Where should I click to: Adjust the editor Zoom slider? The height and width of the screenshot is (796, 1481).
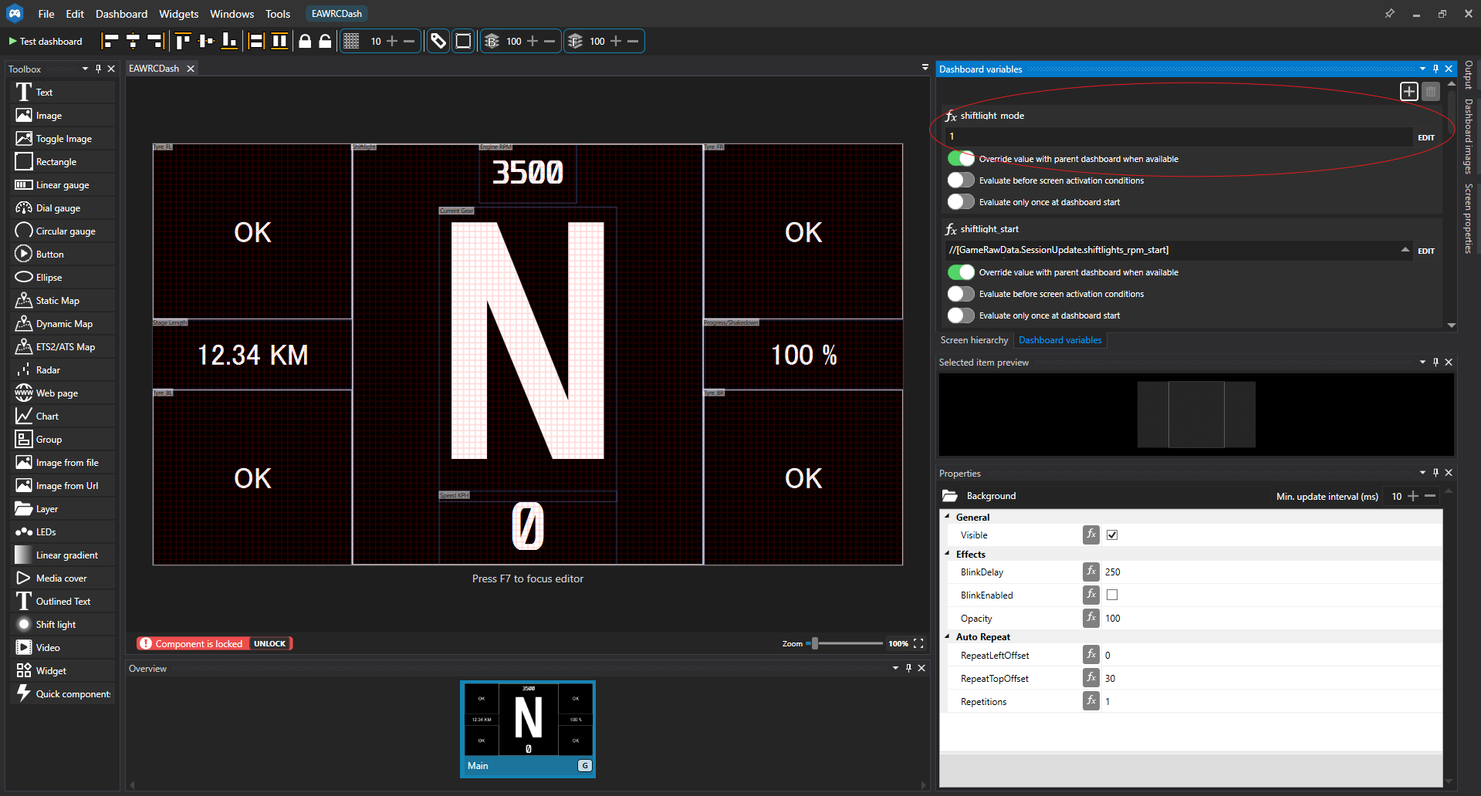click(x=814, y=643)
